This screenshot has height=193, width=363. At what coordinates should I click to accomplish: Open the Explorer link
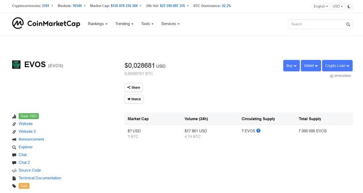click(26, 147)
